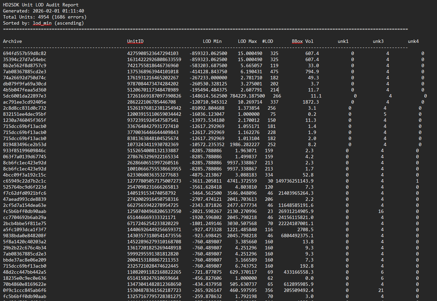The width and height of the screenshot is (437, 301).
Task: Click archive name '933f85199609846c'
Action: pyautogui.click(x=25, y=151)
